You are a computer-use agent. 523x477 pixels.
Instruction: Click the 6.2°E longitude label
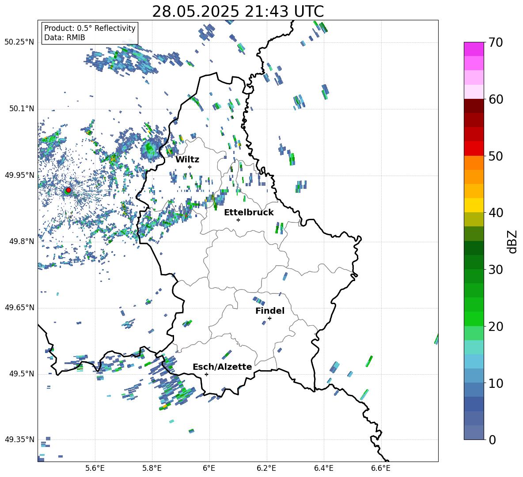click(x=266, y=468)
